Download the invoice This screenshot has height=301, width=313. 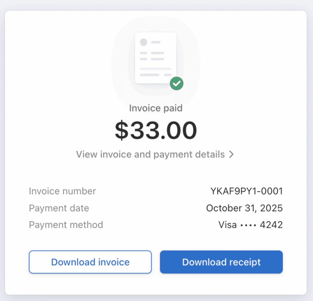(x=90, y=262)
